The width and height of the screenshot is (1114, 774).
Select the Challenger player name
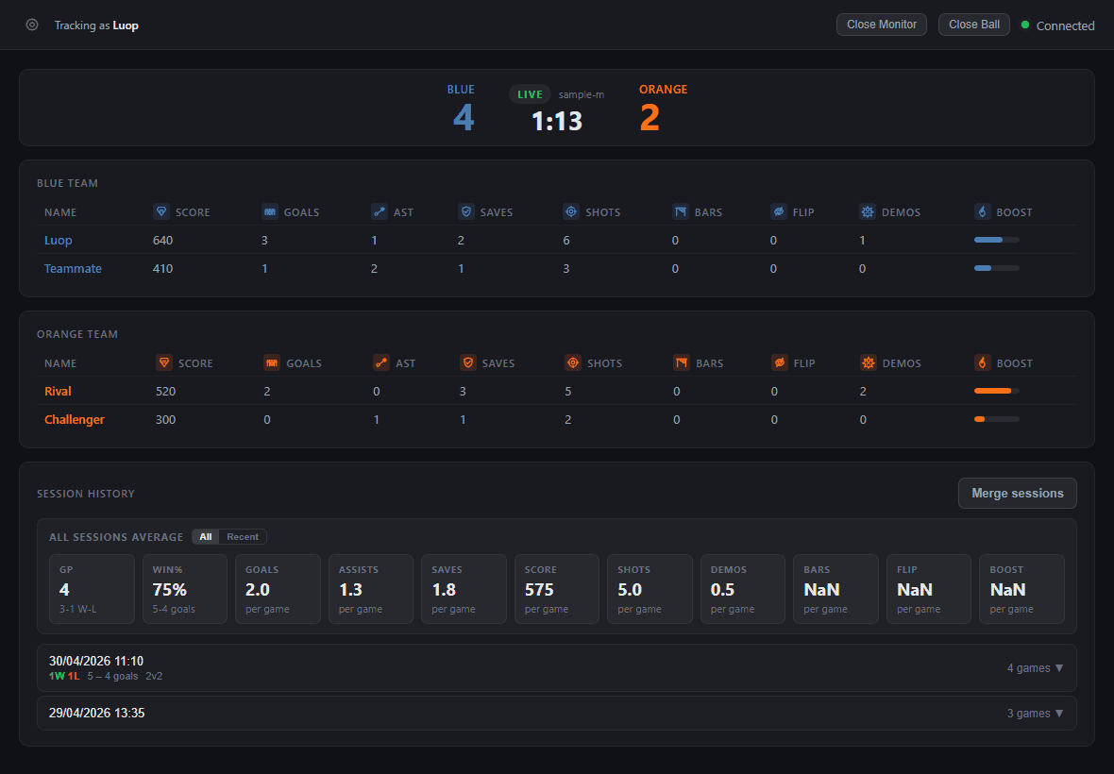(75, 420)
